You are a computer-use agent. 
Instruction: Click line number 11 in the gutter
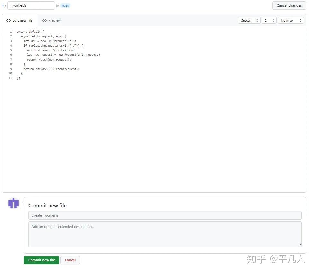[x=10, y=78]
